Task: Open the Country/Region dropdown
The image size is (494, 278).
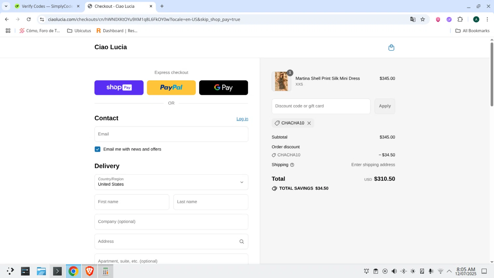Action: click(171, 182)
